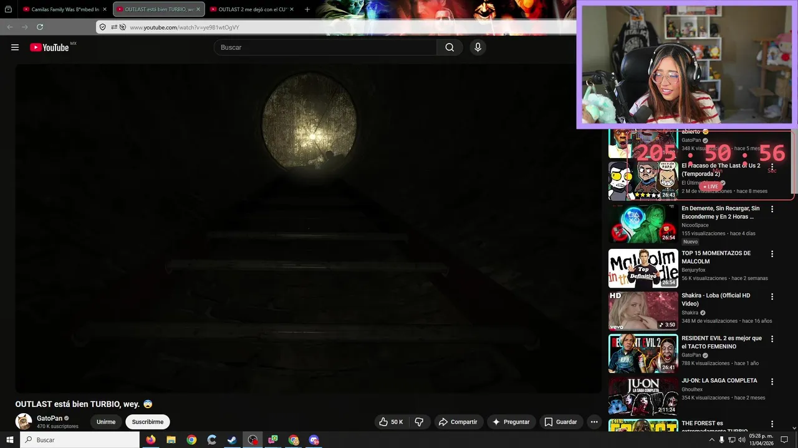
Task: Close the Camilas Family tab
Action: click(105, 9)
